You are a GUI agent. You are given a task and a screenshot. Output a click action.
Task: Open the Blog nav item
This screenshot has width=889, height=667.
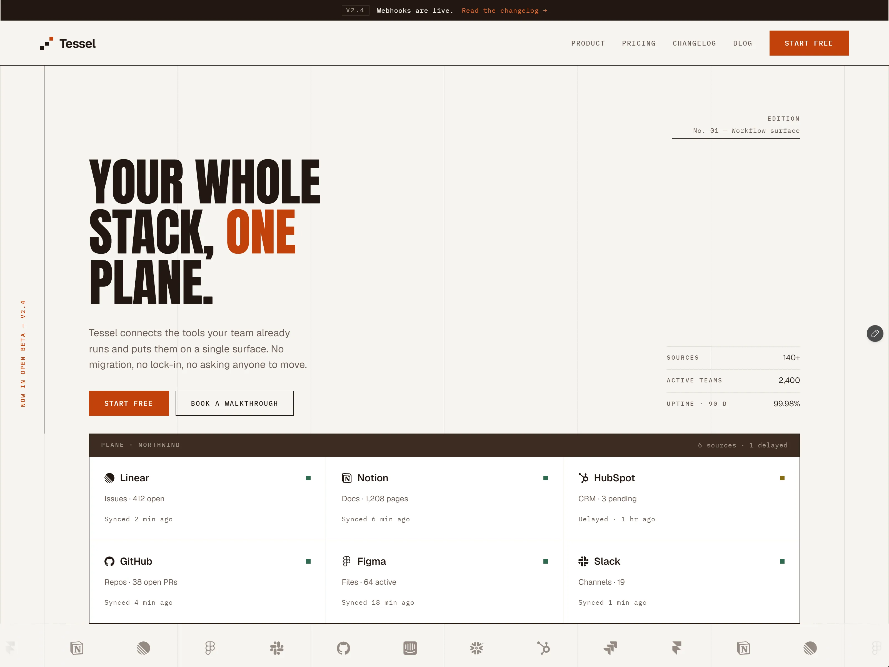[x=742, y=43]
